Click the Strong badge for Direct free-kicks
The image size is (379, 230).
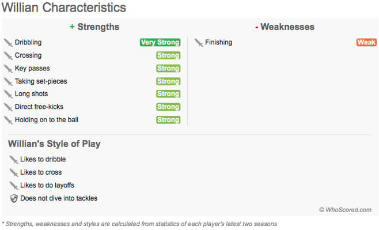tap(168, 107)
